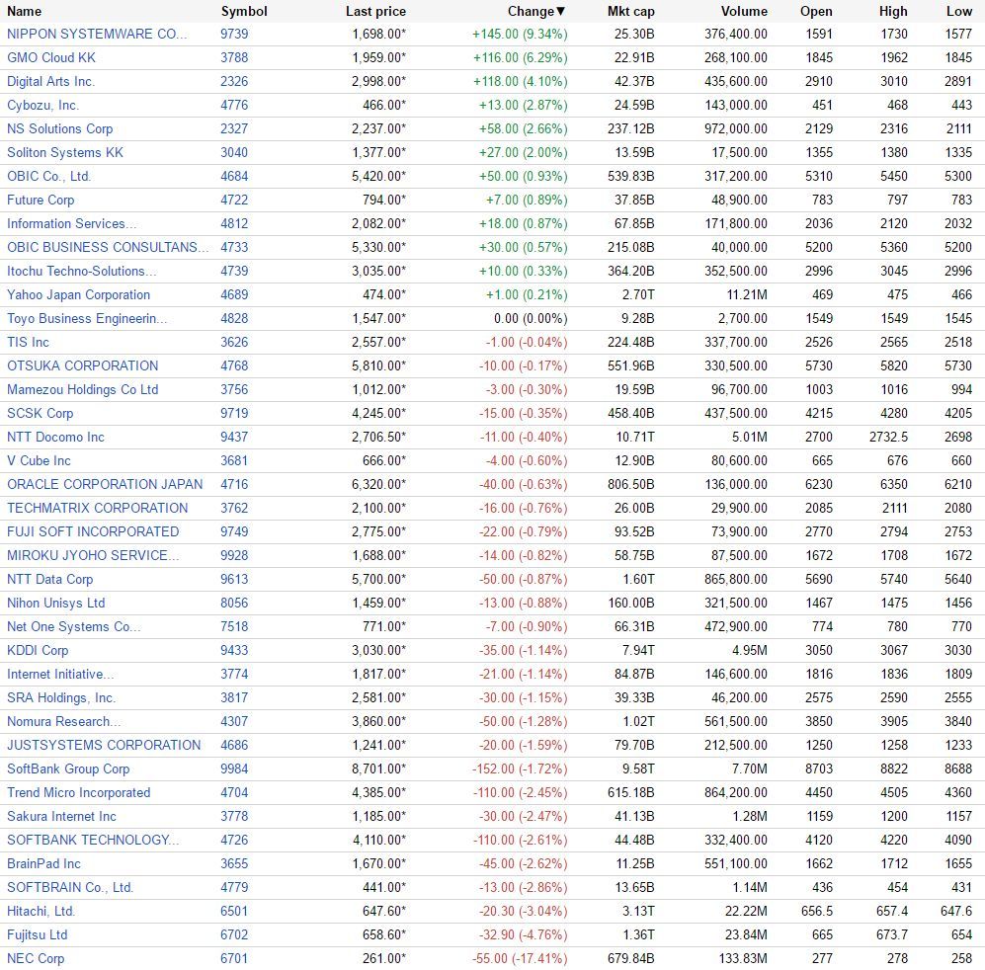Open Itochu Techno-Solutions... link
The width and height of the screenshot is (985, 970).
pos(82,272)
